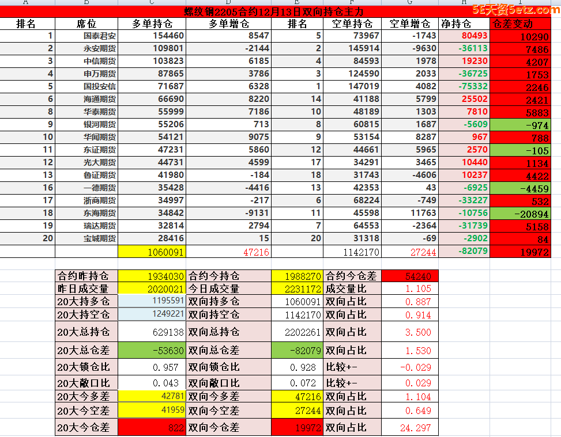This screenshot has width=561, height=437.
Task: Select the 浙商期货 seat cell
Action: pos(86,200)
